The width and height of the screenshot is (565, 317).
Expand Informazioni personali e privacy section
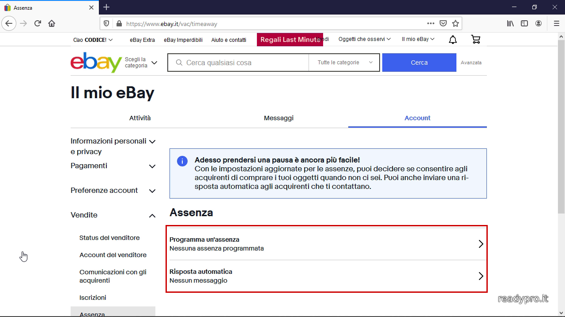113,146
